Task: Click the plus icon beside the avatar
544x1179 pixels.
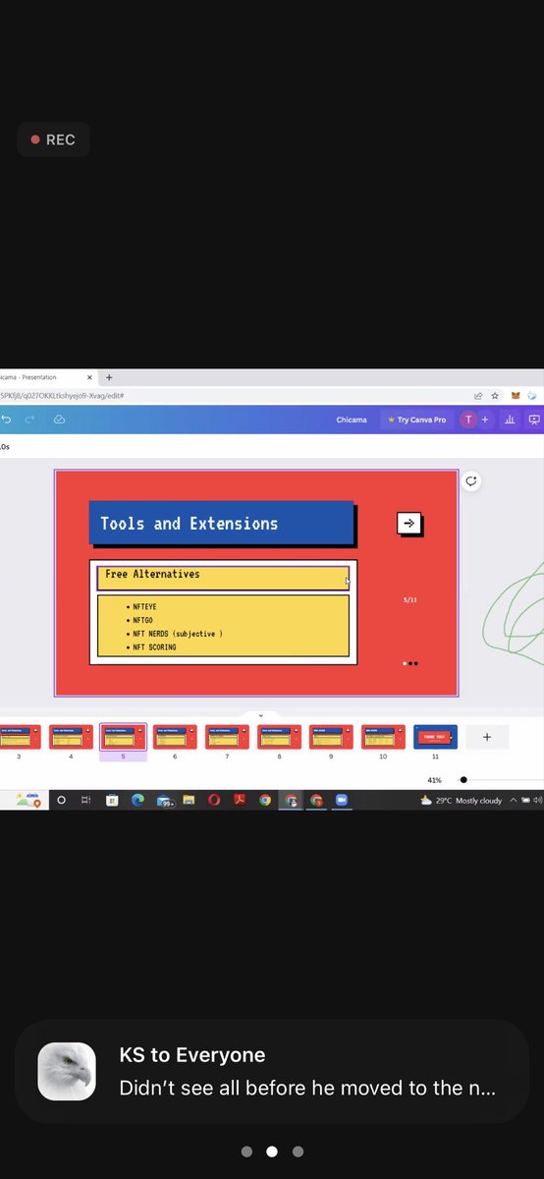Action: (x=485, y=420)
